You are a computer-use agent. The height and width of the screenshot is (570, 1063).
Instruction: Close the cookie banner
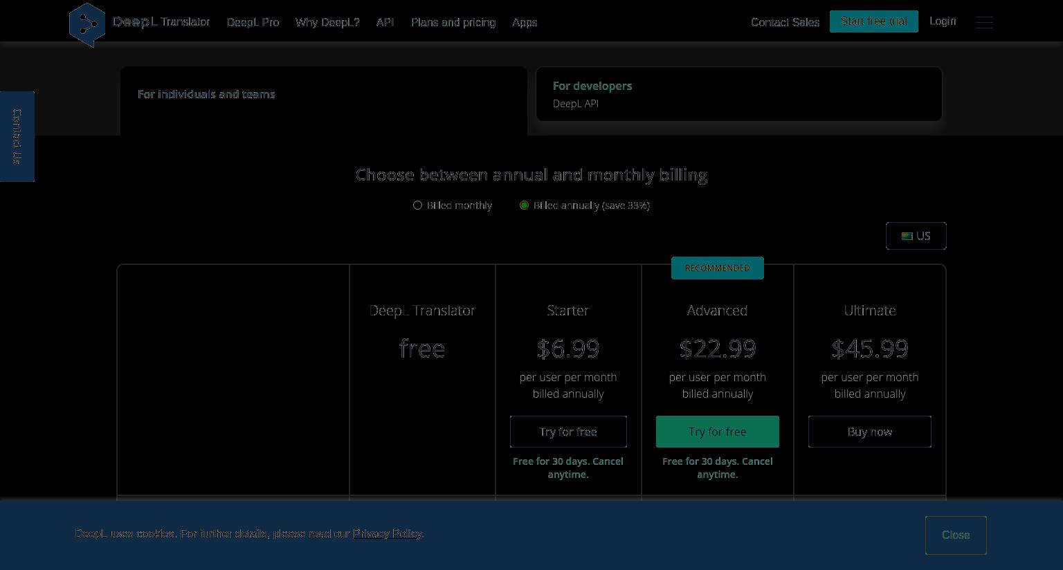[956, 535]
